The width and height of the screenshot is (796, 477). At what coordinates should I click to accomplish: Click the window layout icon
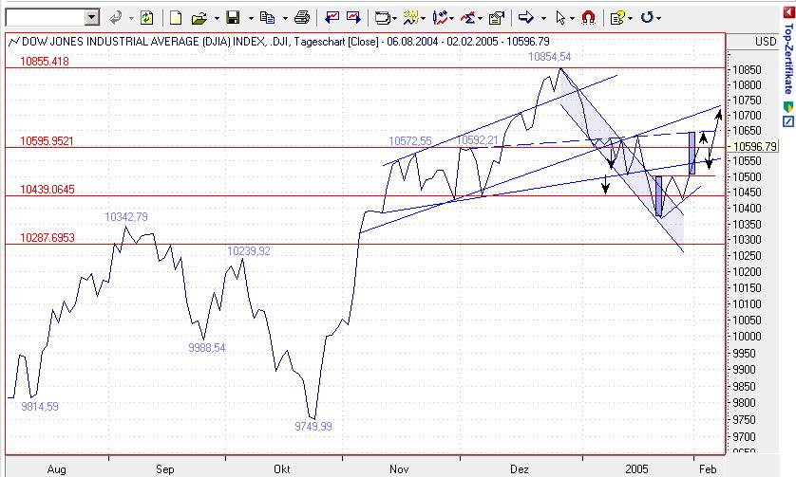tap(382, 19)
